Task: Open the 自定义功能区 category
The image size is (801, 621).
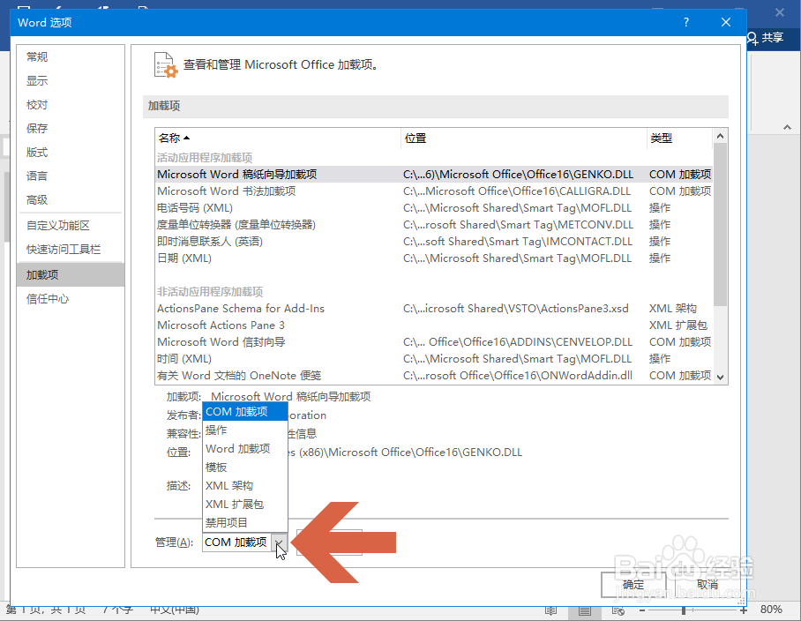Action: [70, 225]
